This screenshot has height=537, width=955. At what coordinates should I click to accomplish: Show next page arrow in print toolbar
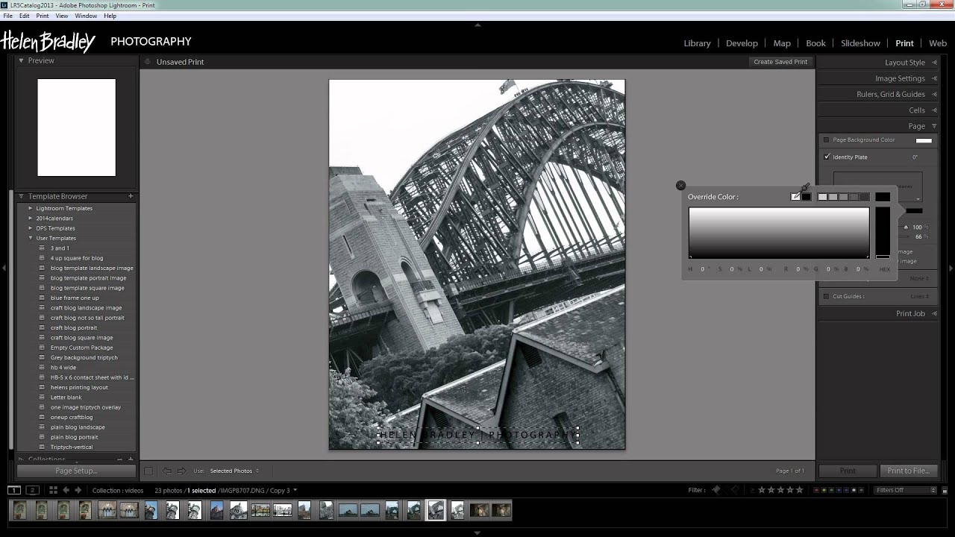(x=181, y=471)
